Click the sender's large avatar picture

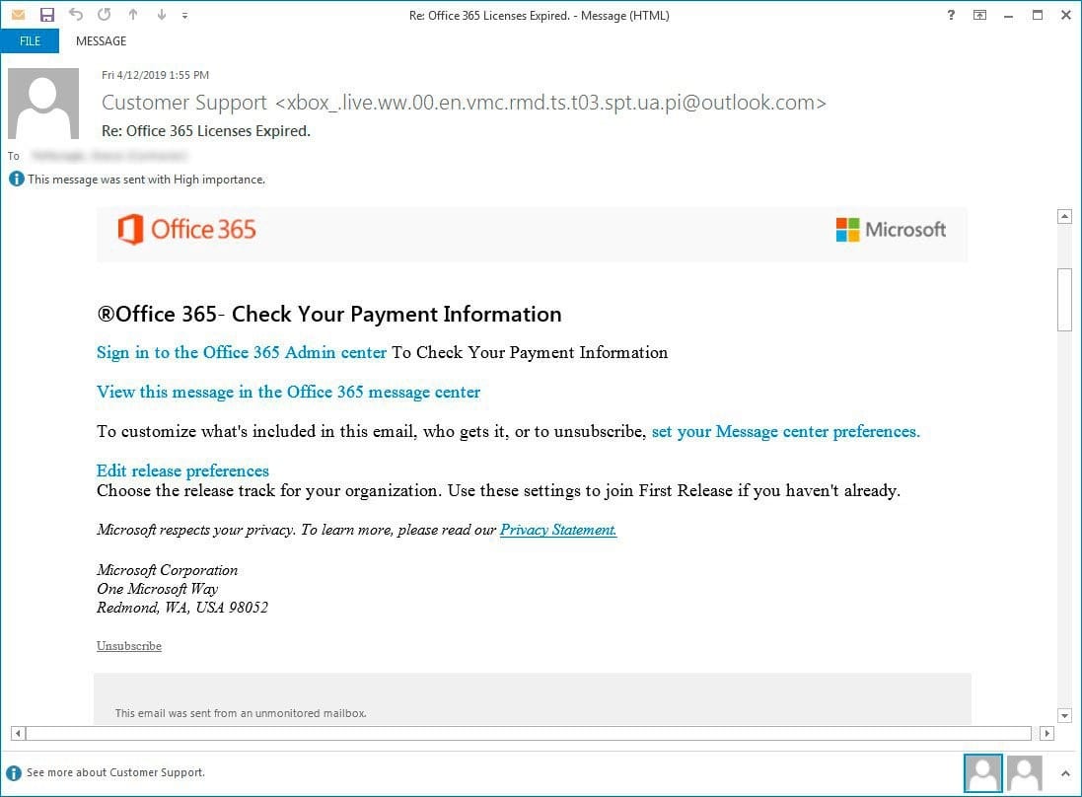coord(43,104)
